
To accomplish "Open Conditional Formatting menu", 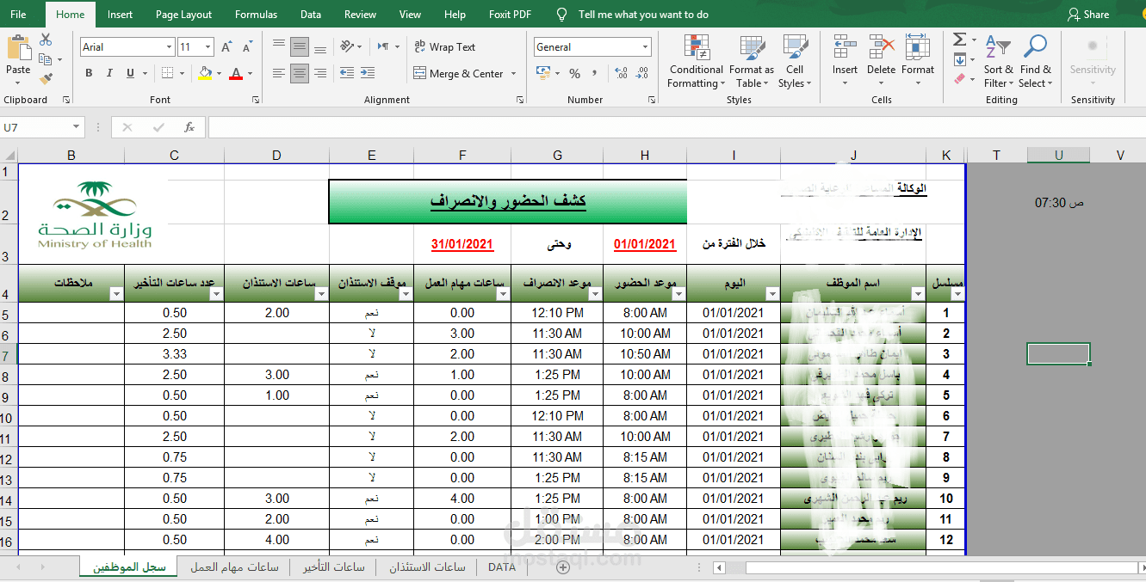I will 696,62.
